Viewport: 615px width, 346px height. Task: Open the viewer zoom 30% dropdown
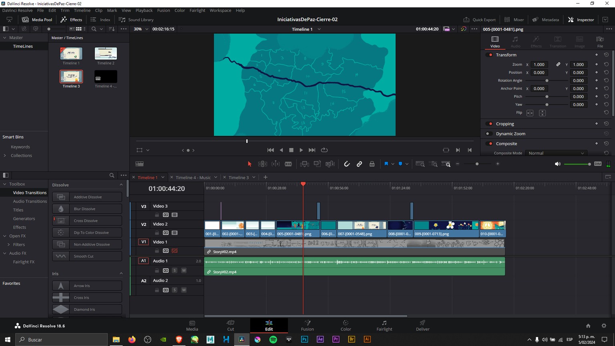[141, 29]
